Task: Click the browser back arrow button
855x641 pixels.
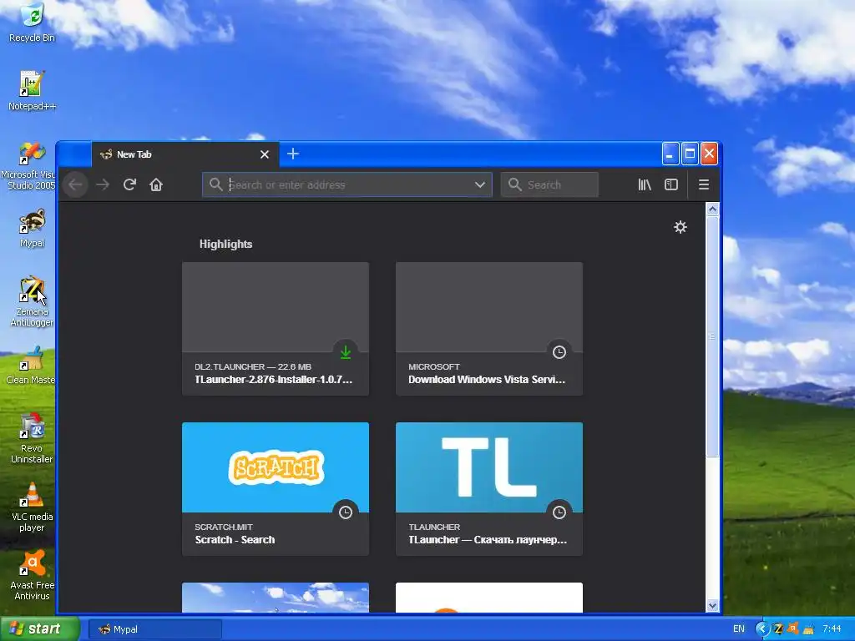Action: point(75,184)
